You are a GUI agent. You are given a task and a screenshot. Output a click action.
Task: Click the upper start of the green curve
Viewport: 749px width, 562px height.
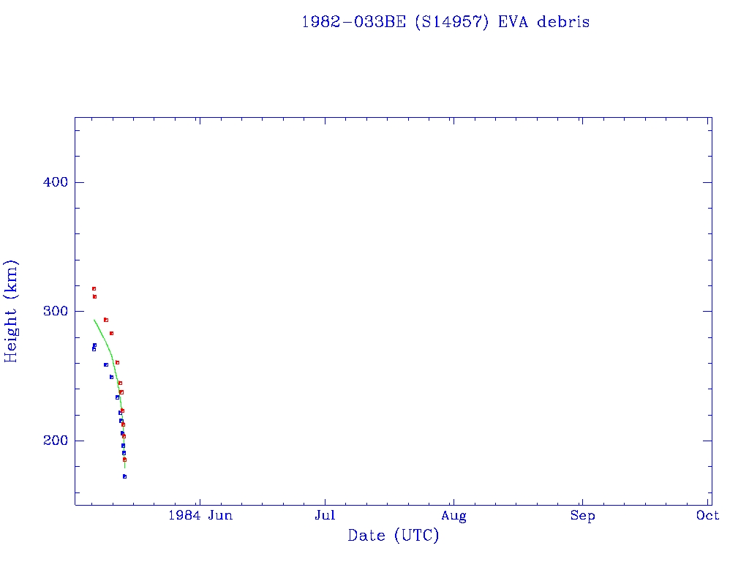(94, 320)
